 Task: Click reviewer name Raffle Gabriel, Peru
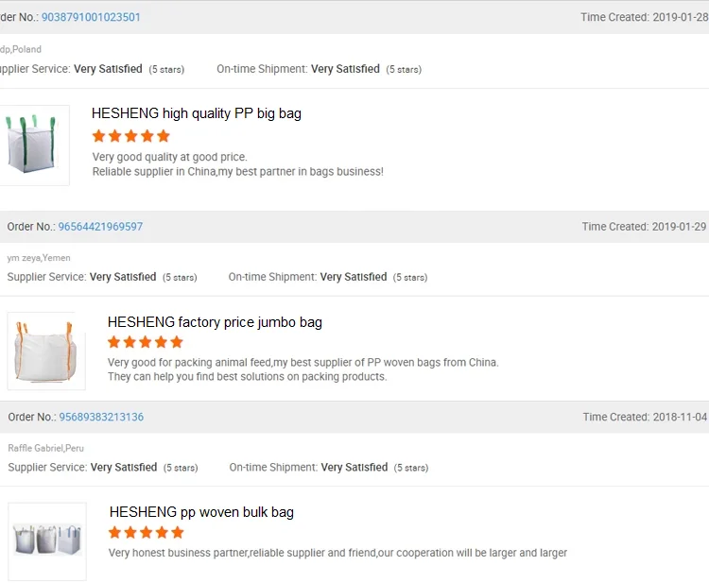(x=46, y=448)
